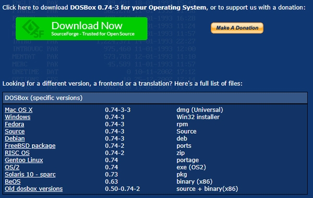Click the Make A Donation button
This screenshot has width=313, height=198.
coord(237,28)
